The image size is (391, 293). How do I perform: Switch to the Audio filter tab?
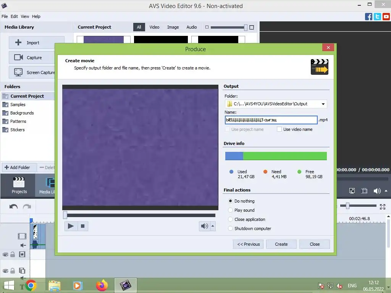[x=192, y=27]
